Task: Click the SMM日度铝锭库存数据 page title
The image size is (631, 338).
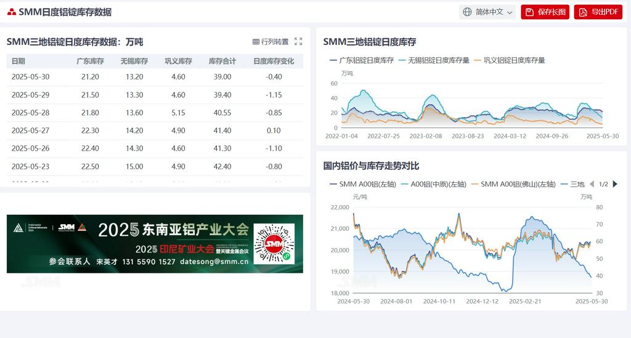Action: tap(65, 12)
